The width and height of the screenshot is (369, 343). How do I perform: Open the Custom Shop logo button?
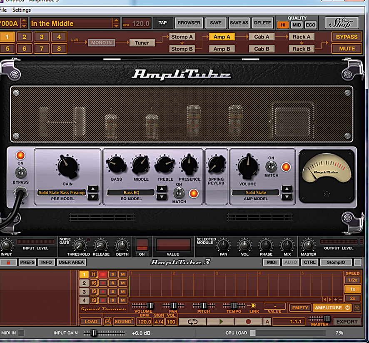tap(342, 23)
